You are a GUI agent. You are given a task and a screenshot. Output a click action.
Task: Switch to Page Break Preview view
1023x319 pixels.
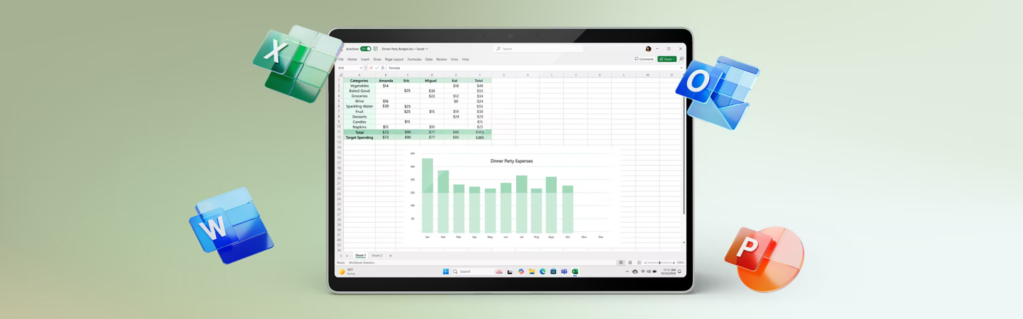coord(639,263)
